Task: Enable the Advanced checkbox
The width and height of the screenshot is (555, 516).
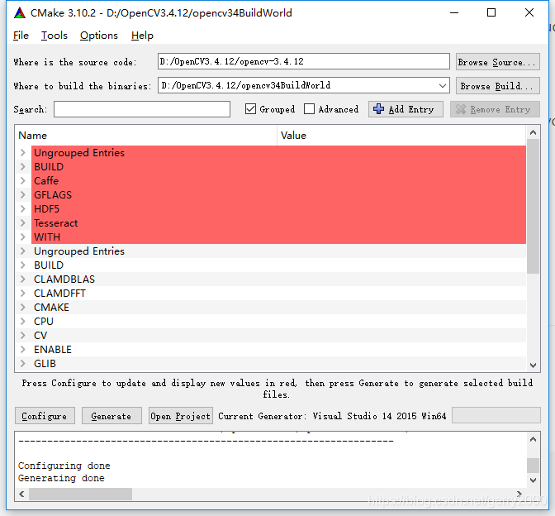Action: [x=309, y=109]
